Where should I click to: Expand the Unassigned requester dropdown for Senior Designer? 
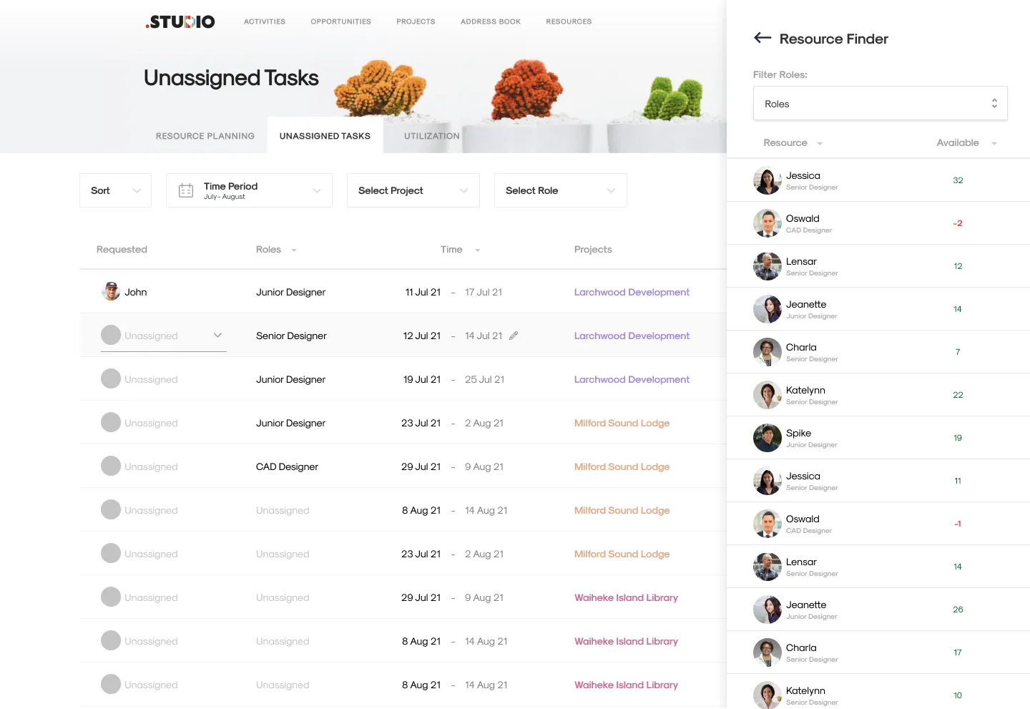coord(217,336)
